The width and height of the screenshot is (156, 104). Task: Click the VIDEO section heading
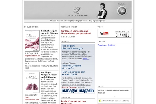click(x=100, y=27)
